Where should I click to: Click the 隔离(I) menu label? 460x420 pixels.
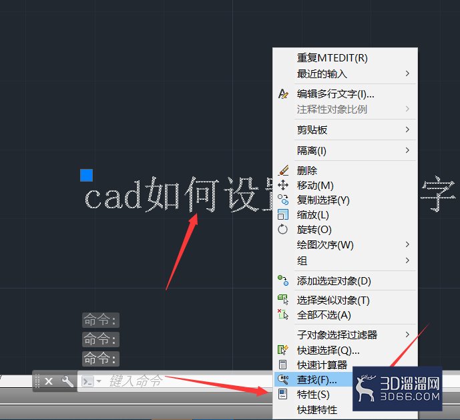coord(312,150)
